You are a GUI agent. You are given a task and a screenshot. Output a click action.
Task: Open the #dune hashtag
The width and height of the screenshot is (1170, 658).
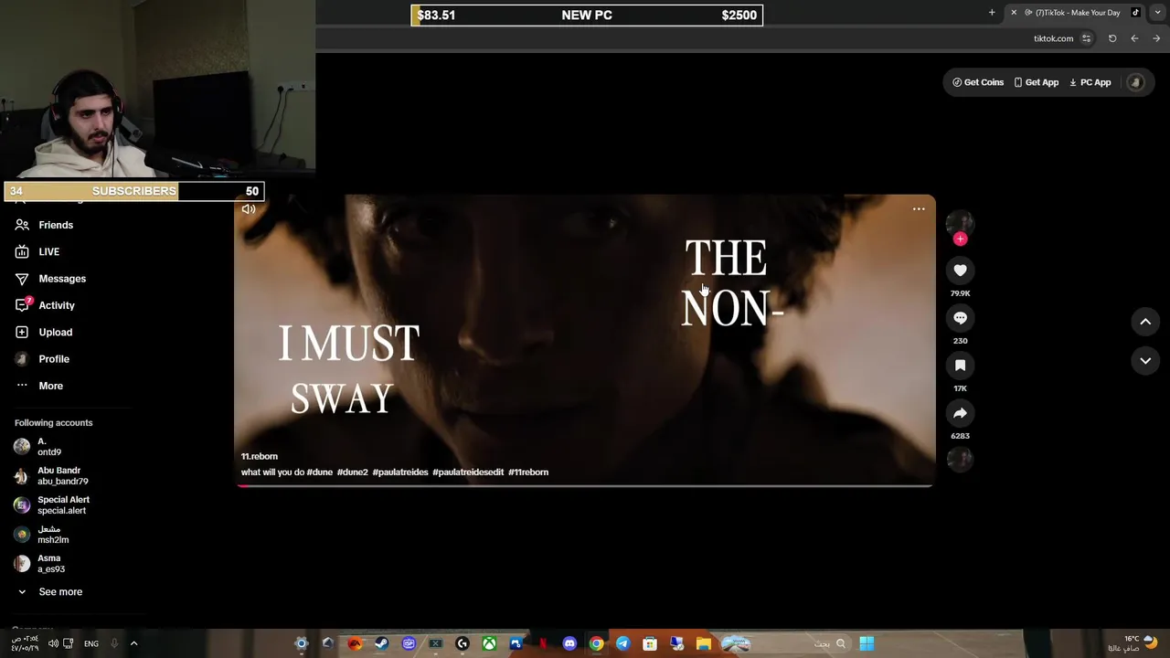point(320,472)
